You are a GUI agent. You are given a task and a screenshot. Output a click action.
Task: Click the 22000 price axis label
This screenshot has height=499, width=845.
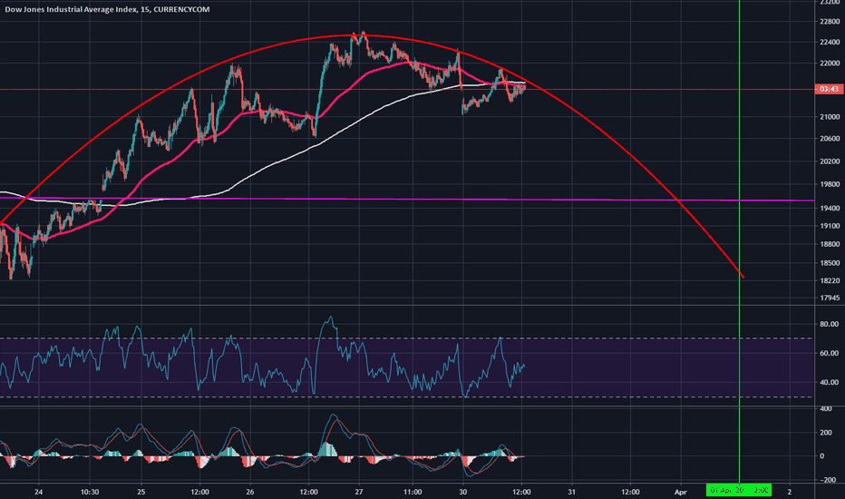point(830,64)
